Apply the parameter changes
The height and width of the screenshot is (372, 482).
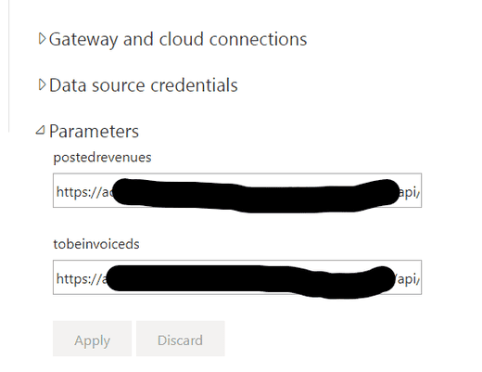(92, 339)
